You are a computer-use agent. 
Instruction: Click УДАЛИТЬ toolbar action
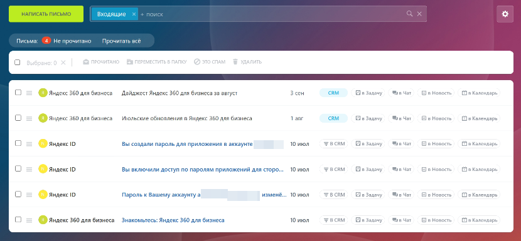[247, 62]
